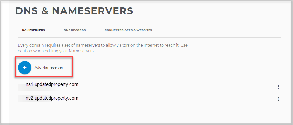Select the Nameservers tab
The width and height of the screenshot is (293, 125).
coord(33,30)
